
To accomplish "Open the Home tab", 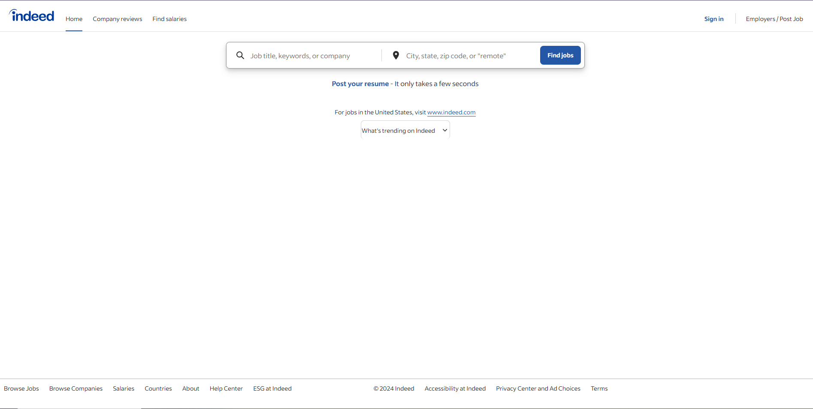I will (x=74, y=19).
